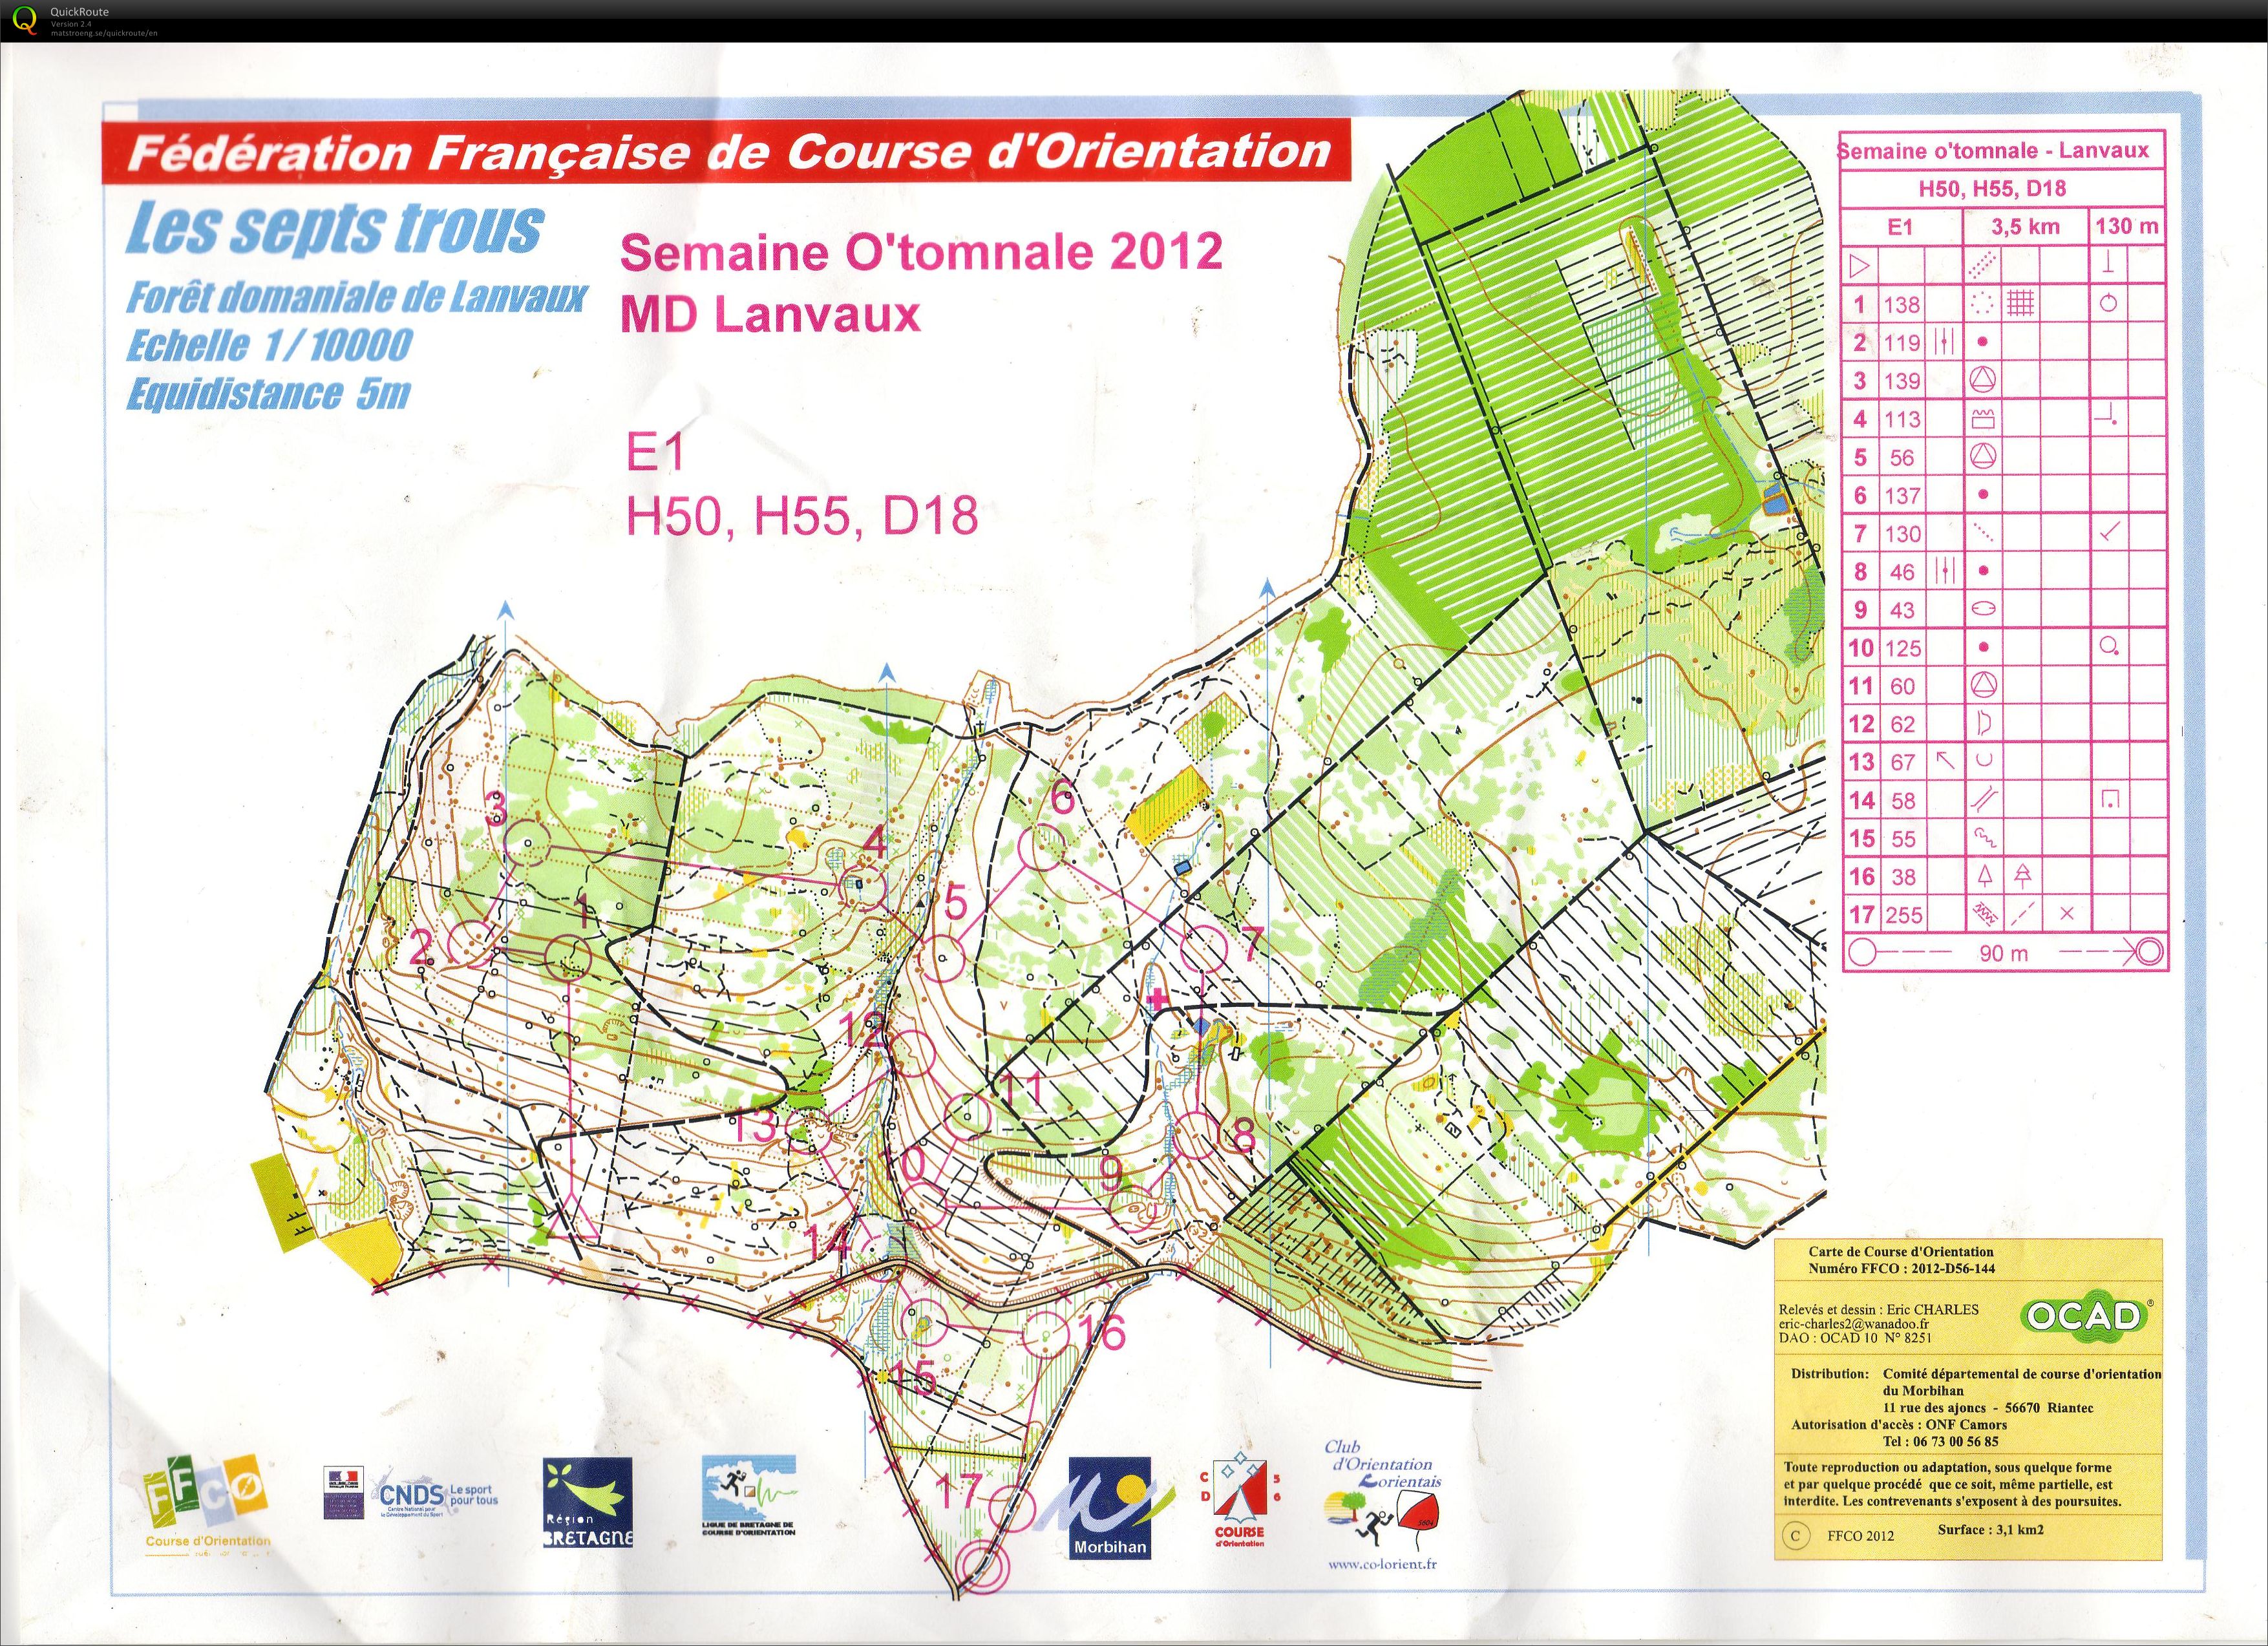The width and height of the screenshot is (2268, 1646).
Task: Click the Ligue de Bretagne orientation logo
Action: tap(749, 1495)
